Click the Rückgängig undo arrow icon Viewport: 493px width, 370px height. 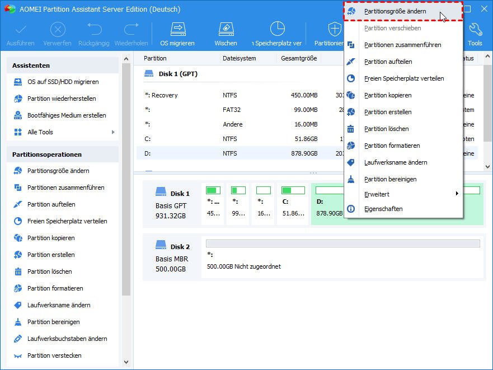94,29
